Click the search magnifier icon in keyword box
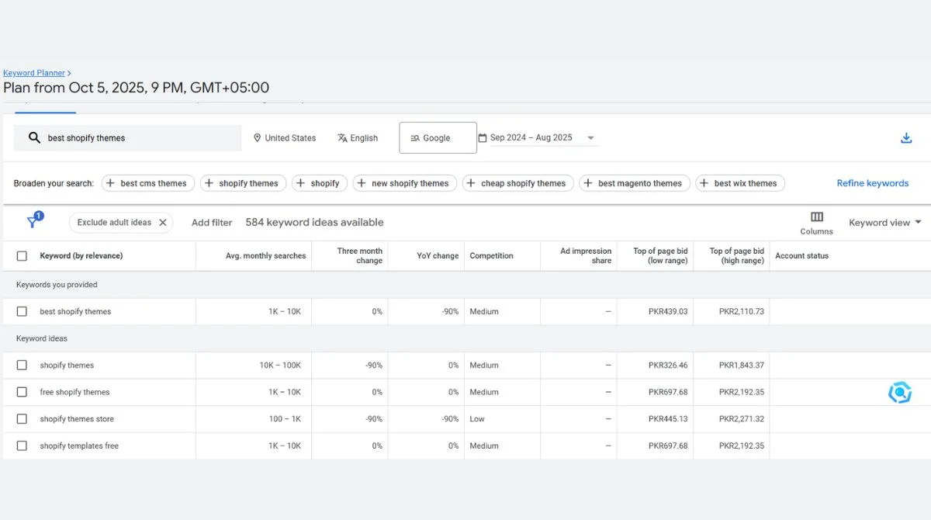 click(34, 137)
